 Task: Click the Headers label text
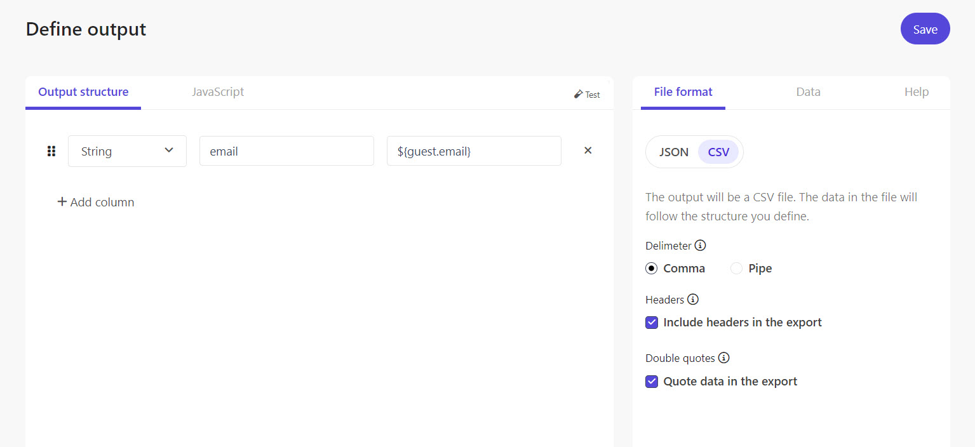tap(664, 300)
